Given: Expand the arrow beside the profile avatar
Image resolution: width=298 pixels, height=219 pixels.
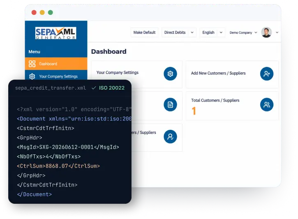Looking at the screenshot, I should 277,32.
